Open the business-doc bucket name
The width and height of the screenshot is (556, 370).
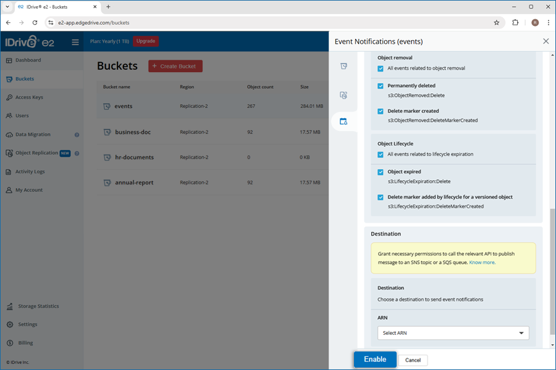point(133,132)
